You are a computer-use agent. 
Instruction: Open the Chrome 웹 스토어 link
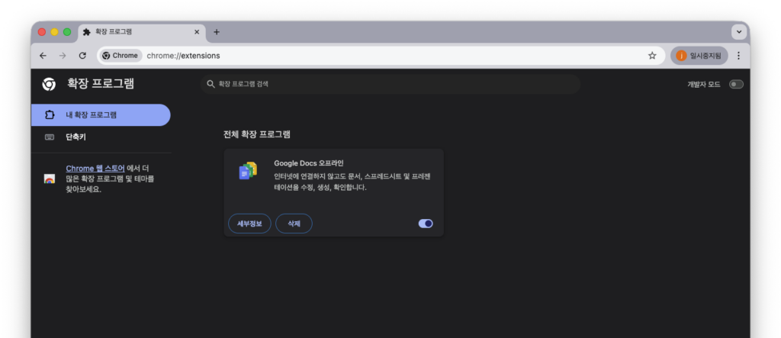[x=95, y=169]
